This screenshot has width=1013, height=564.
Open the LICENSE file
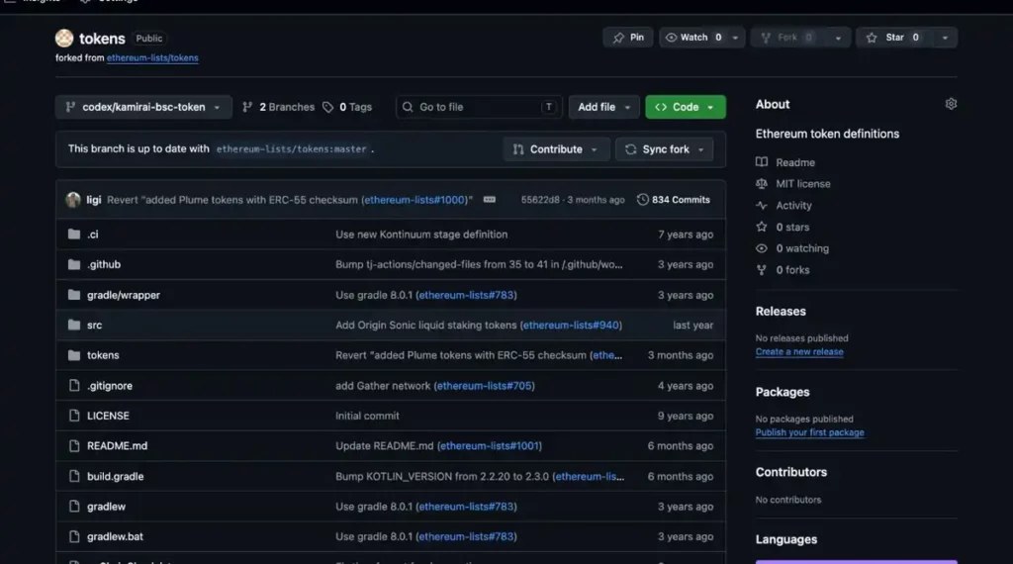[x=108, y=416]
